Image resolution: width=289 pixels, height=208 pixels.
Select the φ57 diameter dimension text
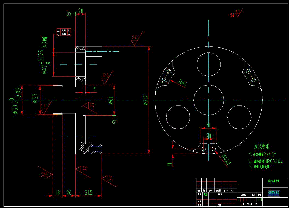(x=35, y=98)
